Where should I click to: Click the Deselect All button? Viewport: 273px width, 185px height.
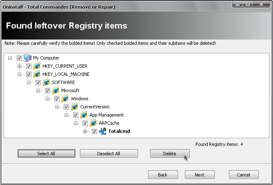point(109,154)
